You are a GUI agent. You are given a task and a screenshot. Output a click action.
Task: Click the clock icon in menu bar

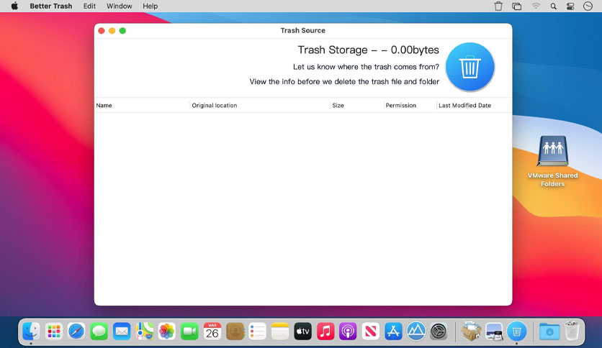588,6
